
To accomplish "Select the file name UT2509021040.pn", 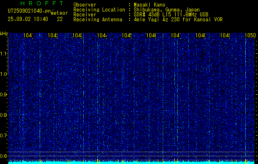I will (29, 11).
